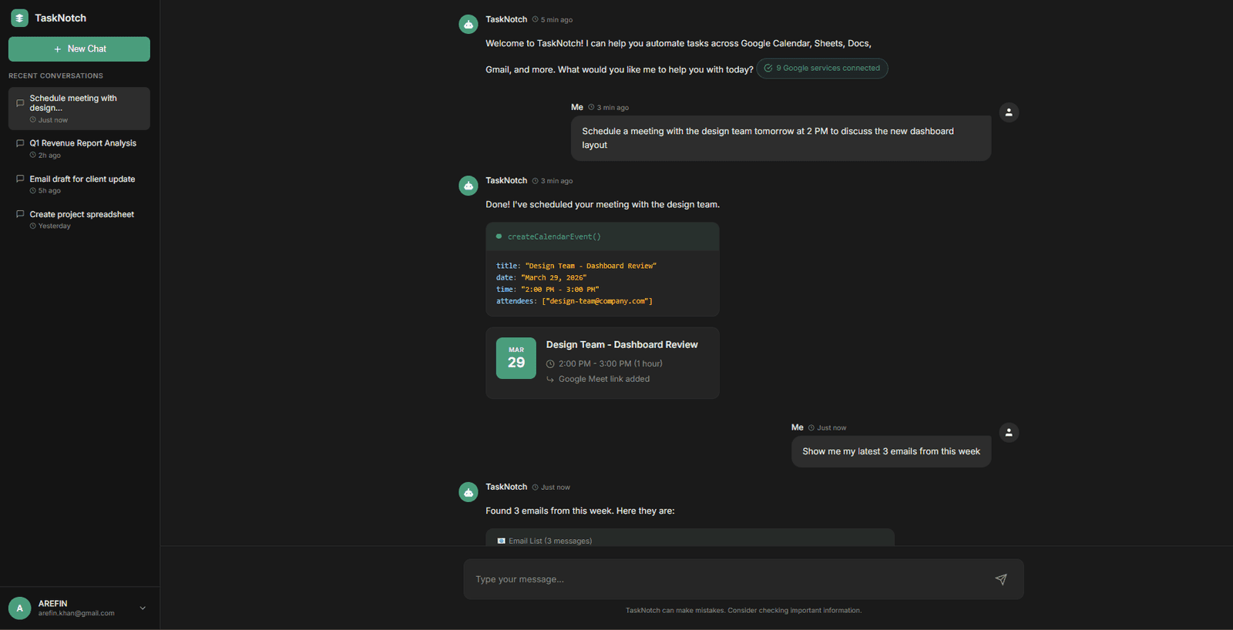
Task: Click the envelope icon in Email List header
Action: [502, 541]
